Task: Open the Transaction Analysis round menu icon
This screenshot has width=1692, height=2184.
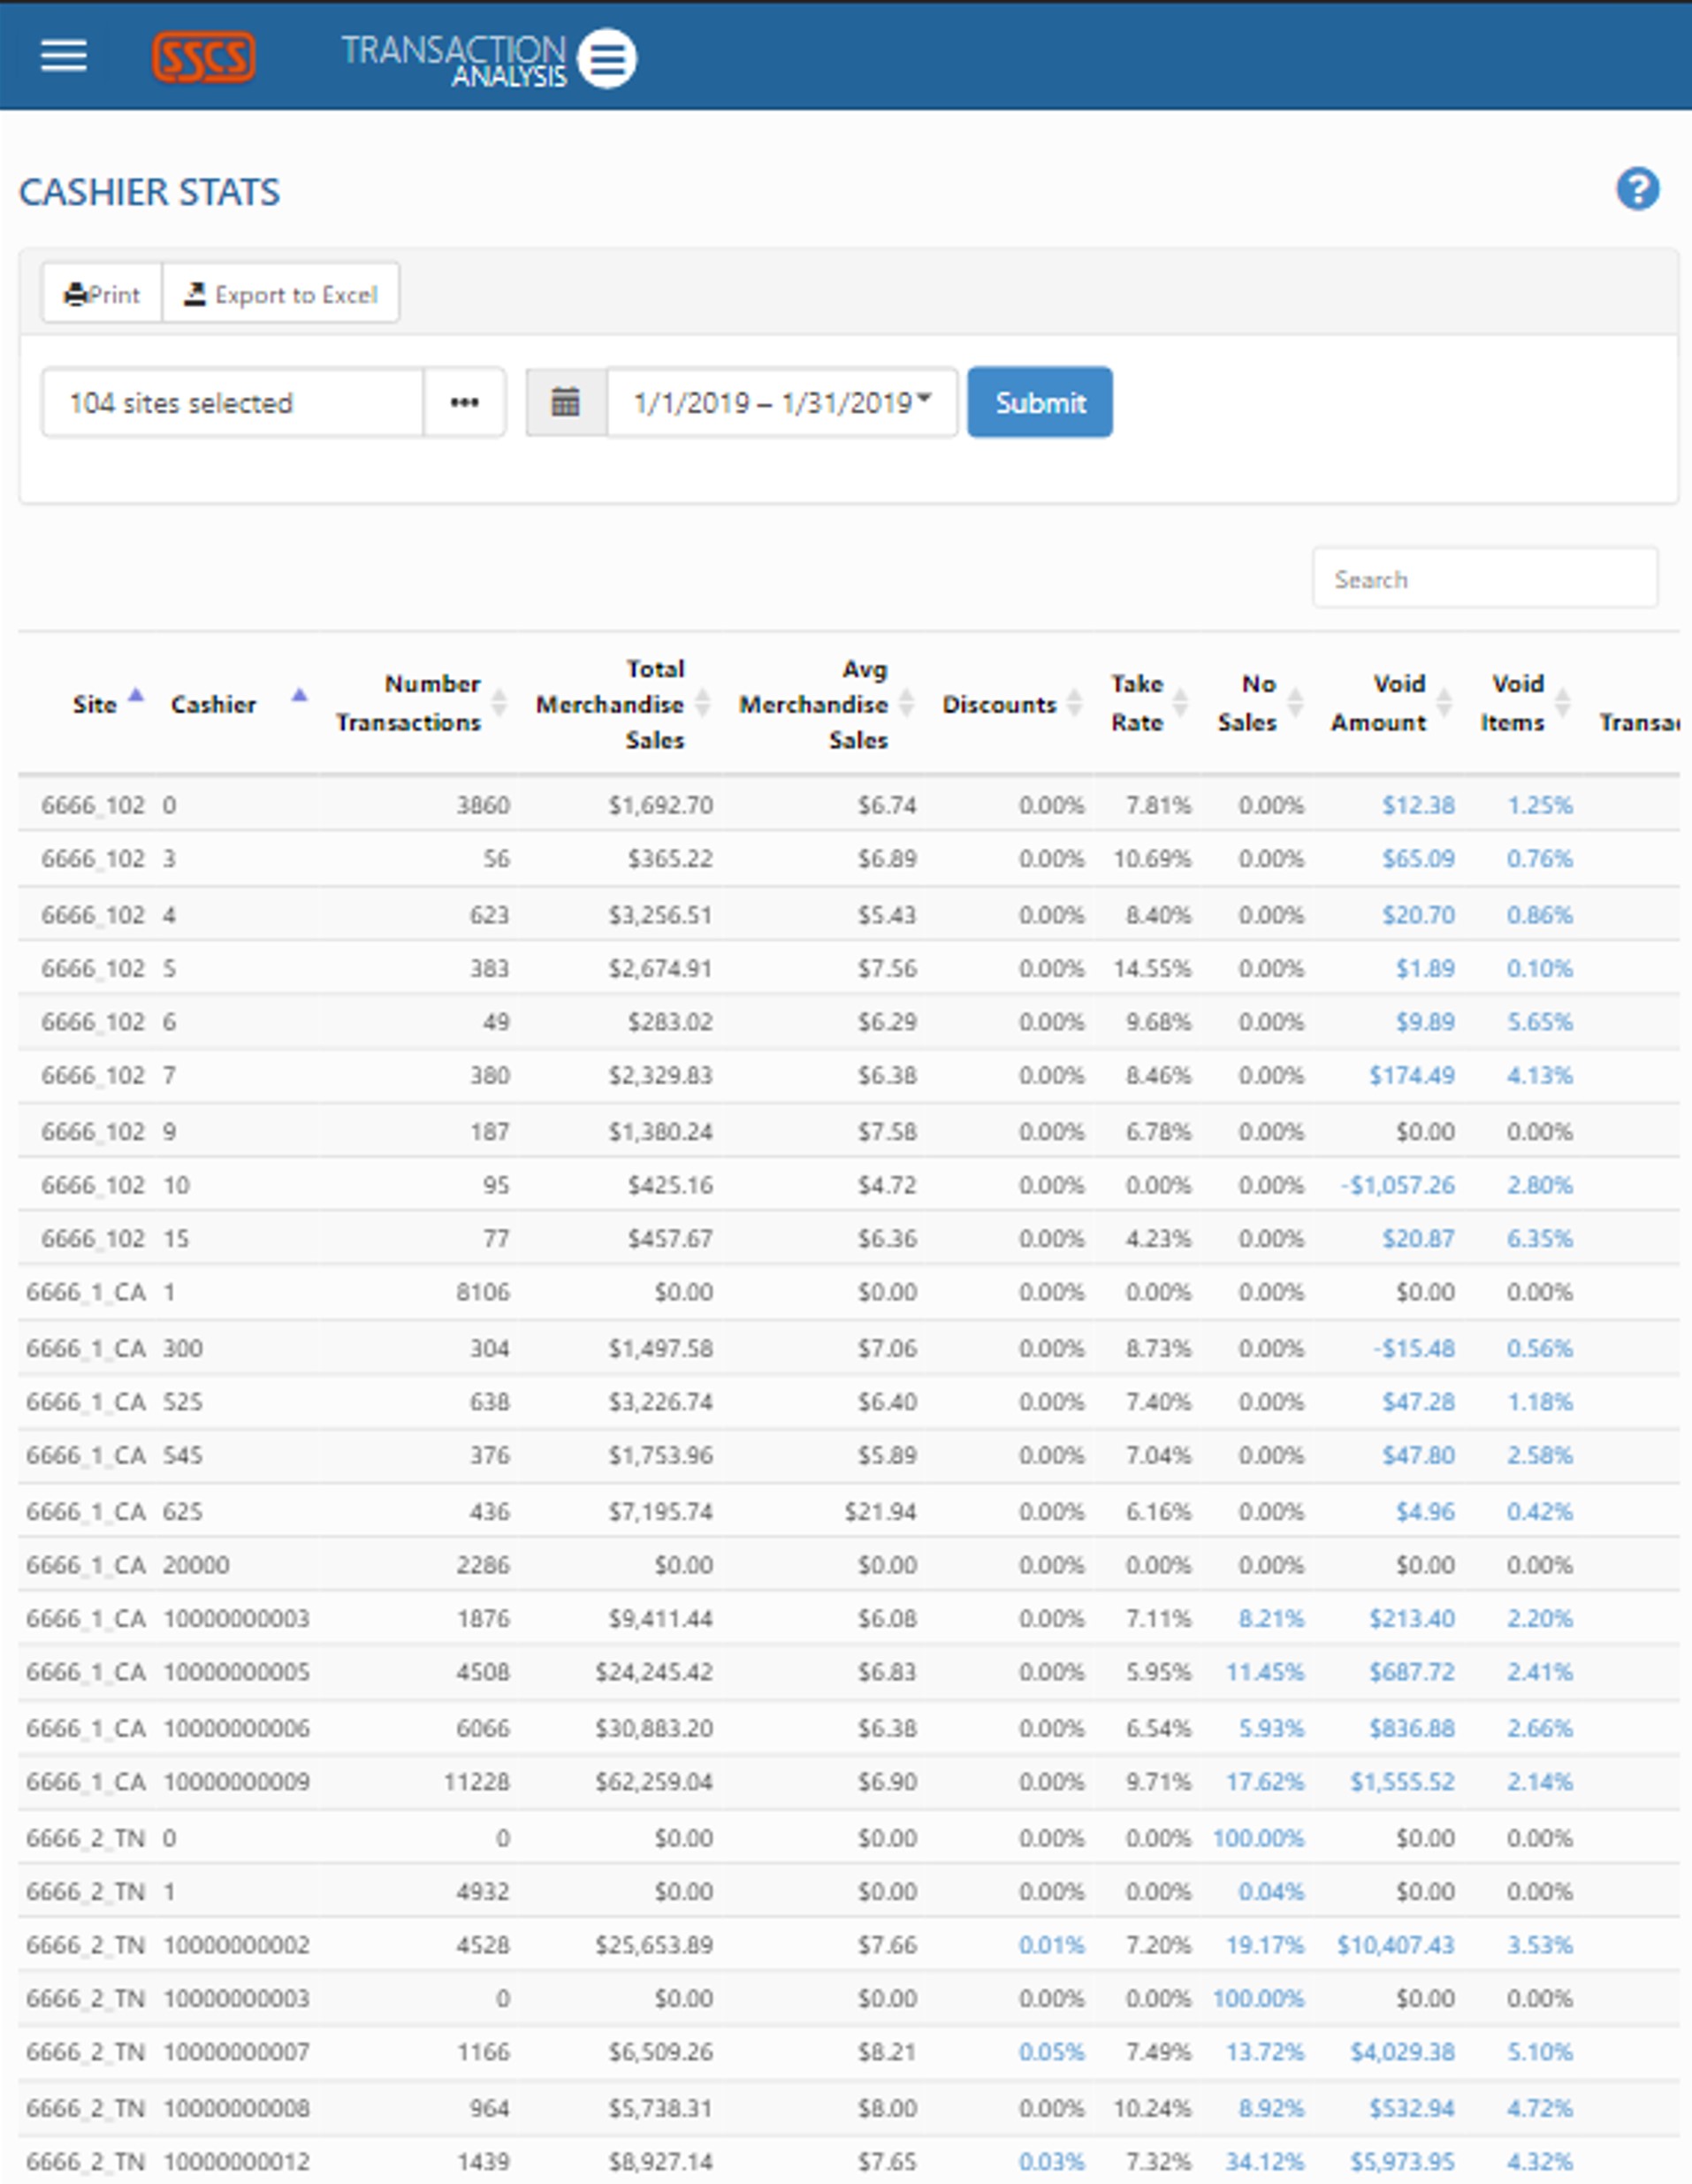Action: pos(607,59)
